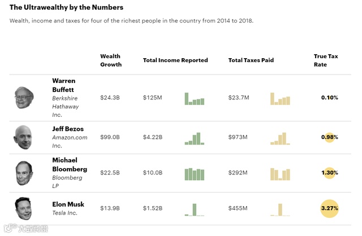Click the Wealth Growth column header
Image resolution: width=362 pixels, height=236 pixels.
click(x=110, y=60)
